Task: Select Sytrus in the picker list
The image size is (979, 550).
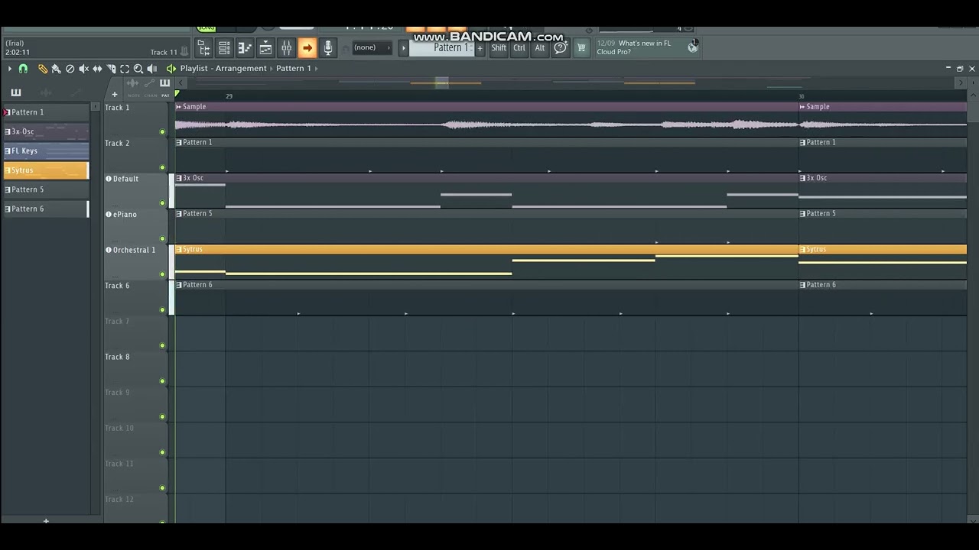Action: tap(46, 170)
